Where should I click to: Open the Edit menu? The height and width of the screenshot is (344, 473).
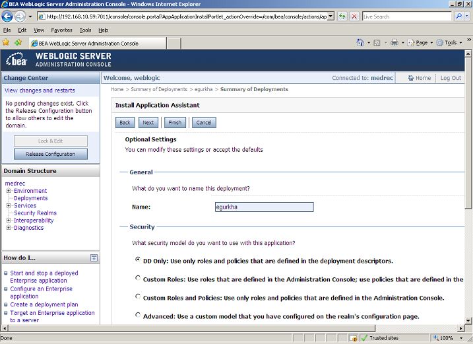pyautogui.click(x=22, y=30)
